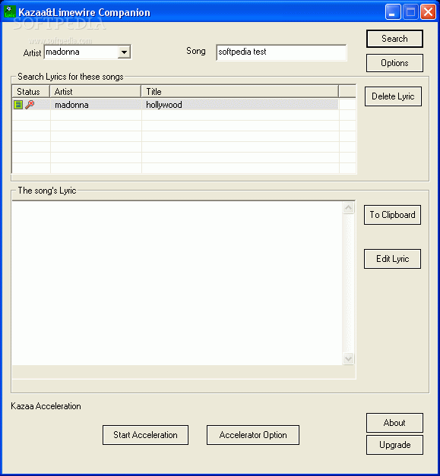Open the Options dialog
The width and height of the screenshot is (440, 476).
pyautogui.click(x=394, y=63)
